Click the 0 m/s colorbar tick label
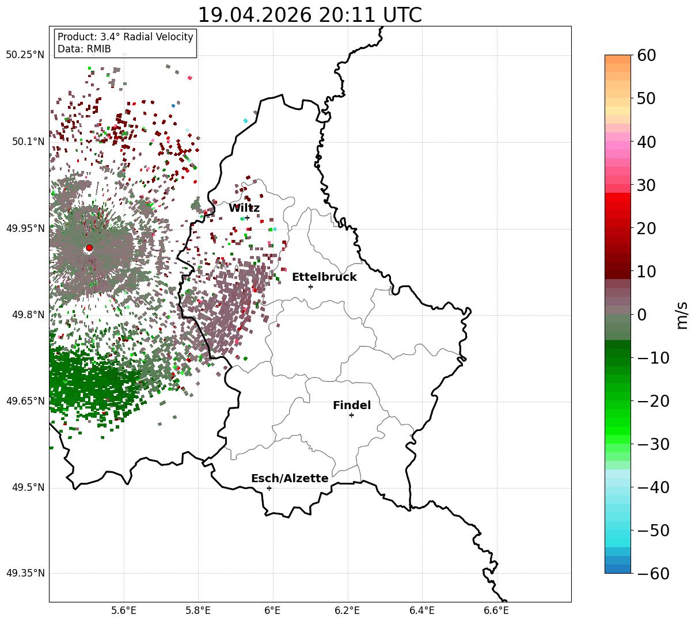 click(641, 315)
